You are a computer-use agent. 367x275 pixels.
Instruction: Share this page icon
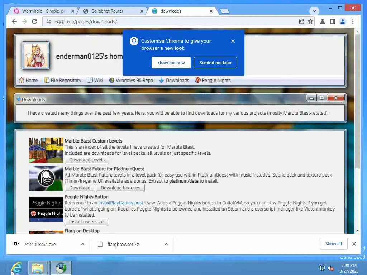pyautogui.click(x=301, y=21)
